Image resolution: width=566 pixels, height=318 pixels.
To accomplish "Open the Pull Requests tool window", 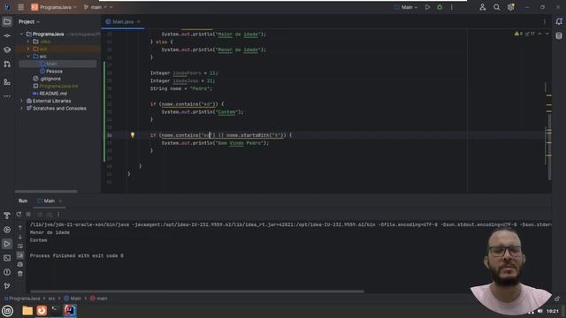I will [x=7, y=64].
